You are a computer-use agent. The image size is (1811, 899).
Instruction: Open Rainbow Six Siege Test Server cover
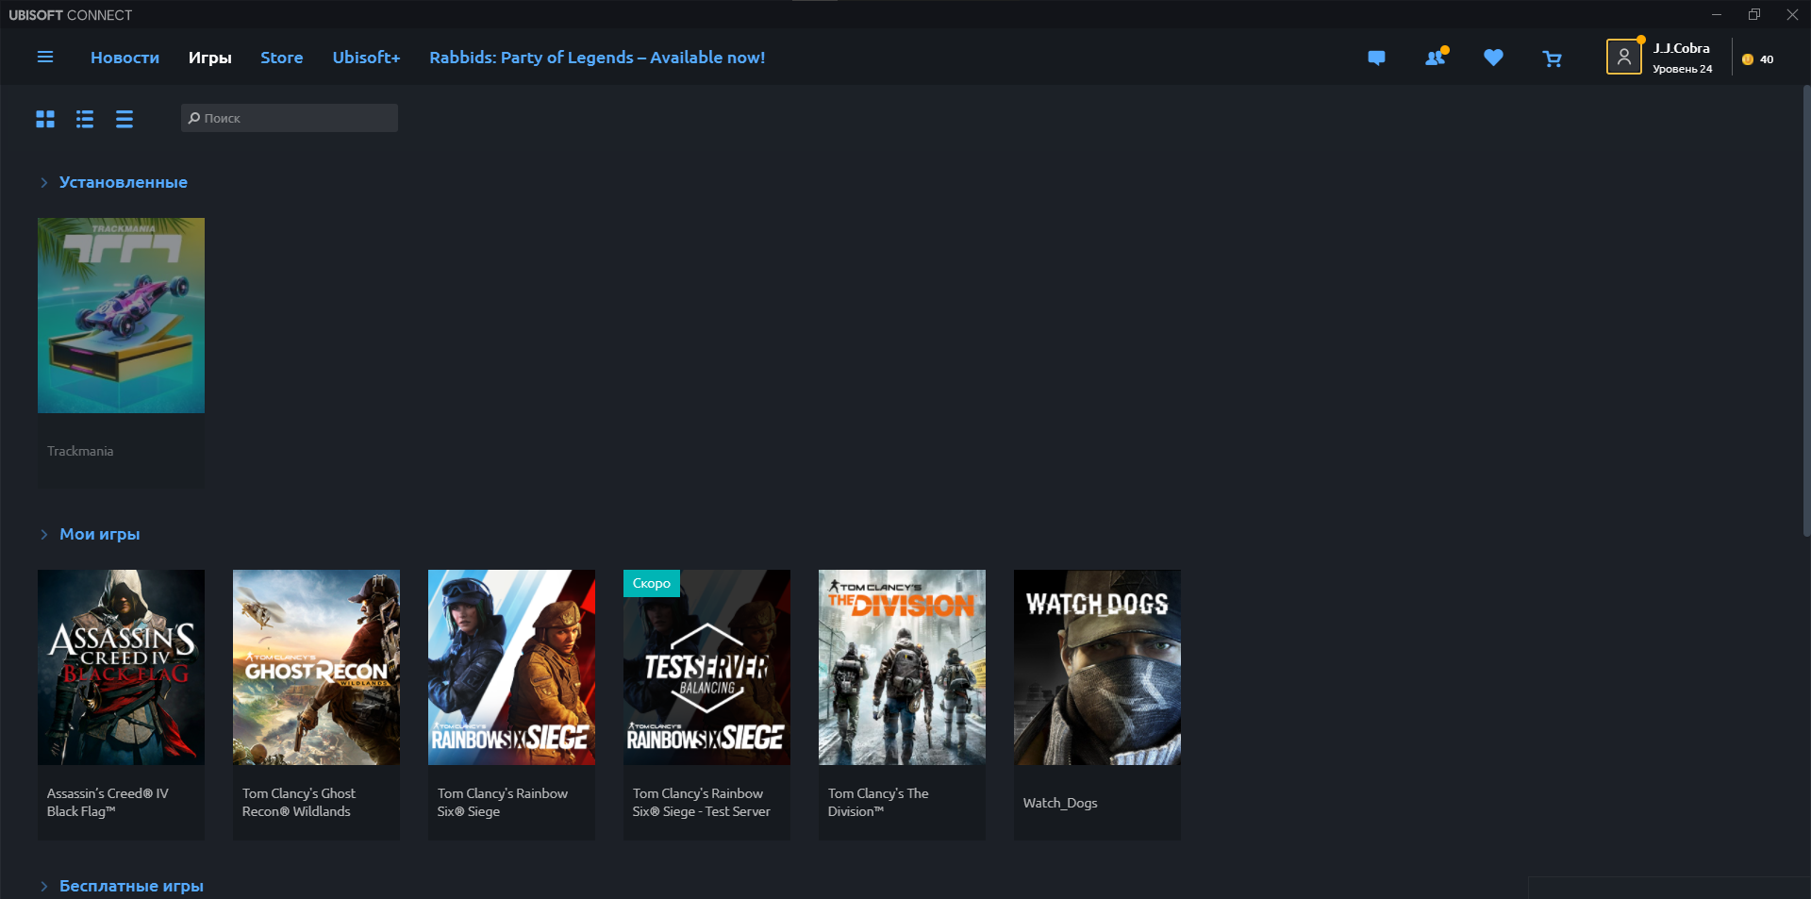706,667
